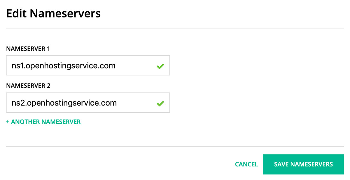The image size is (350, 180).
Task: Click the Edit Nameservers heading
Action: (x=53, y=13)
